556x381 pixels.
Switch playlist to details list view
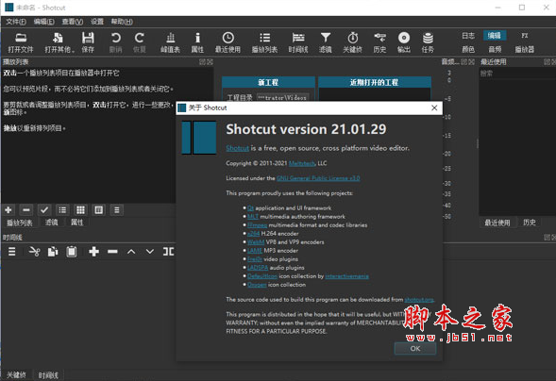[62, 210]
